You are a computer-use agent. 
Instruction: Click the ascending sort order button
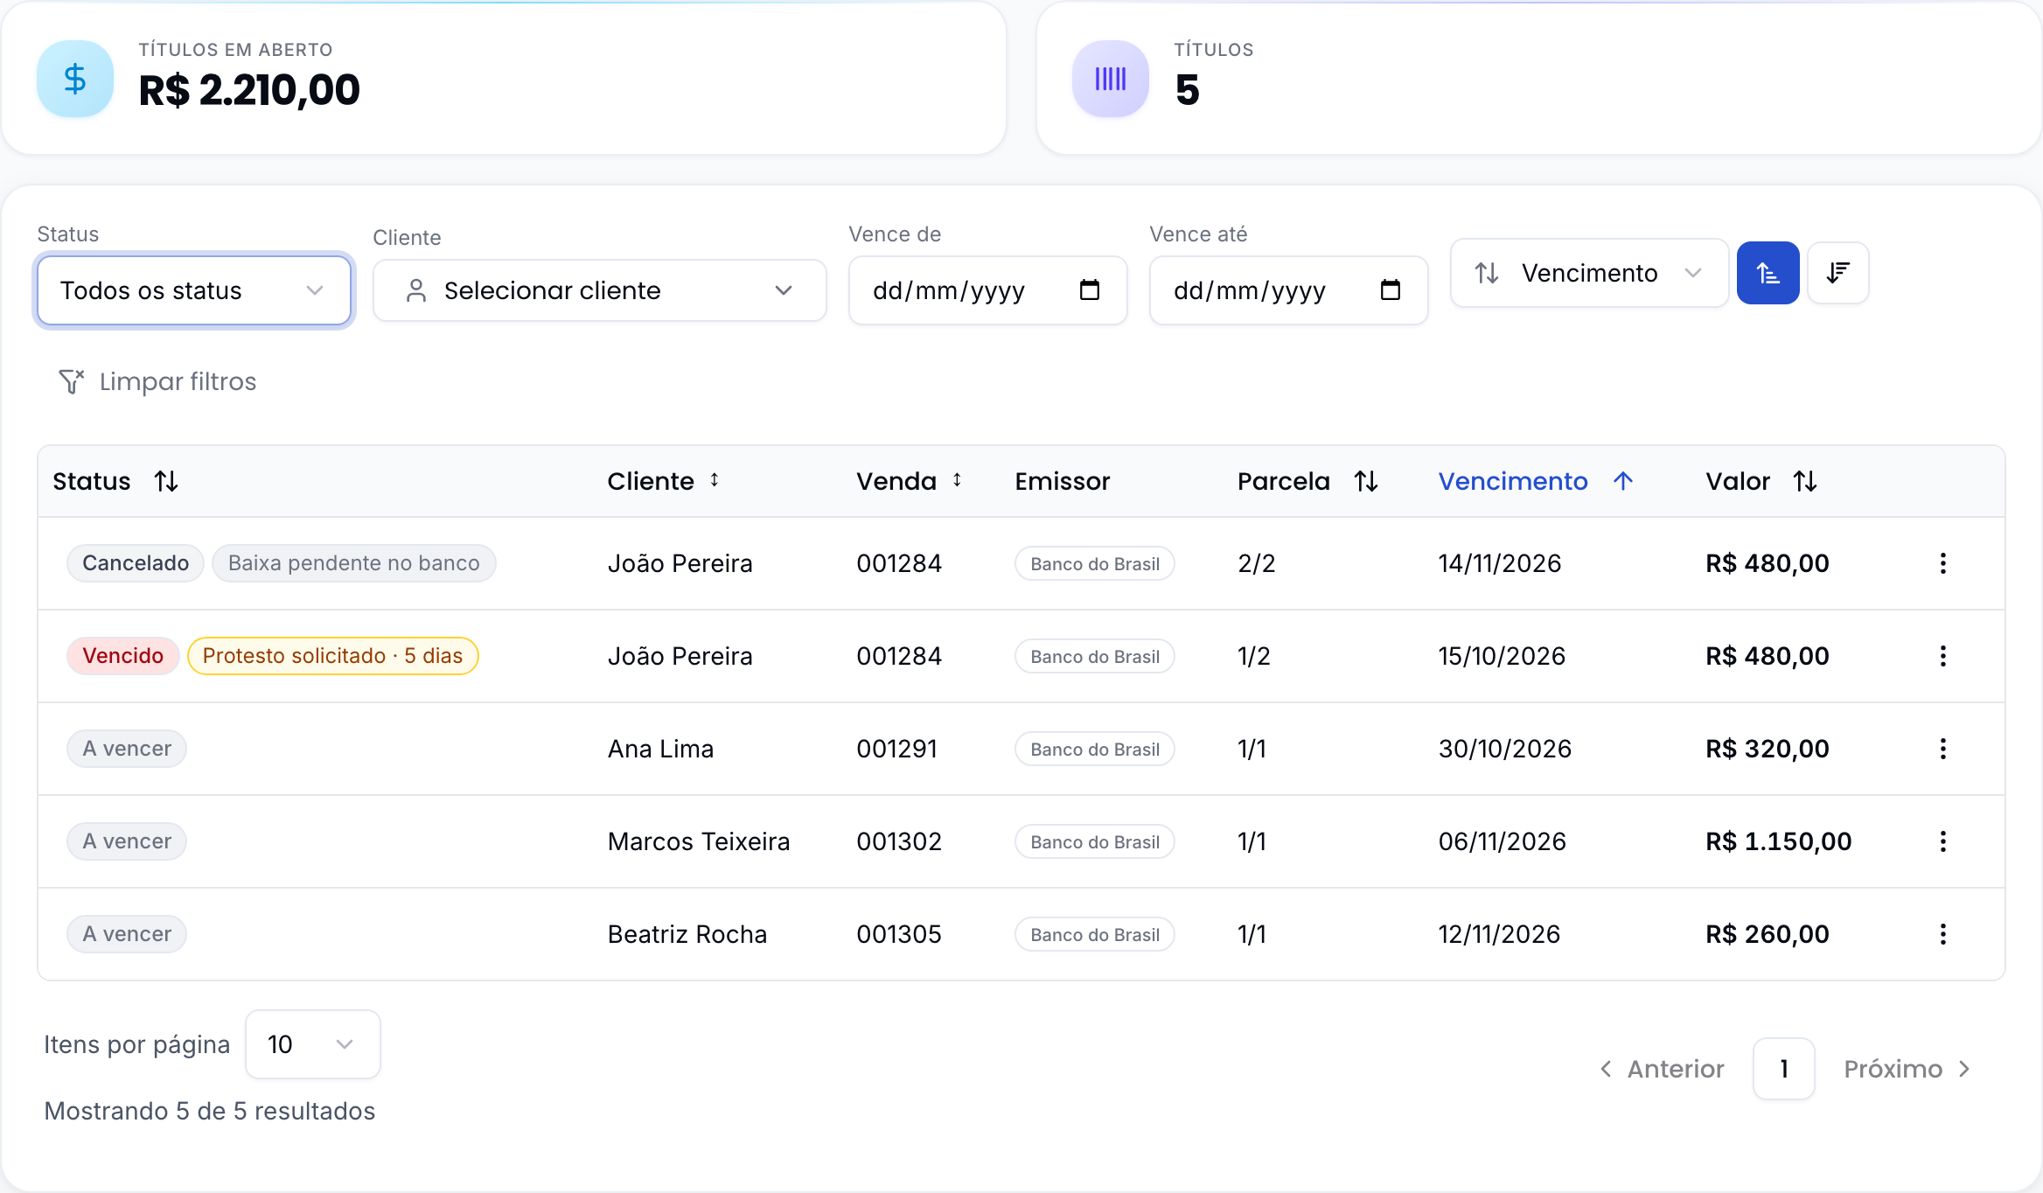coord(1768,273)
